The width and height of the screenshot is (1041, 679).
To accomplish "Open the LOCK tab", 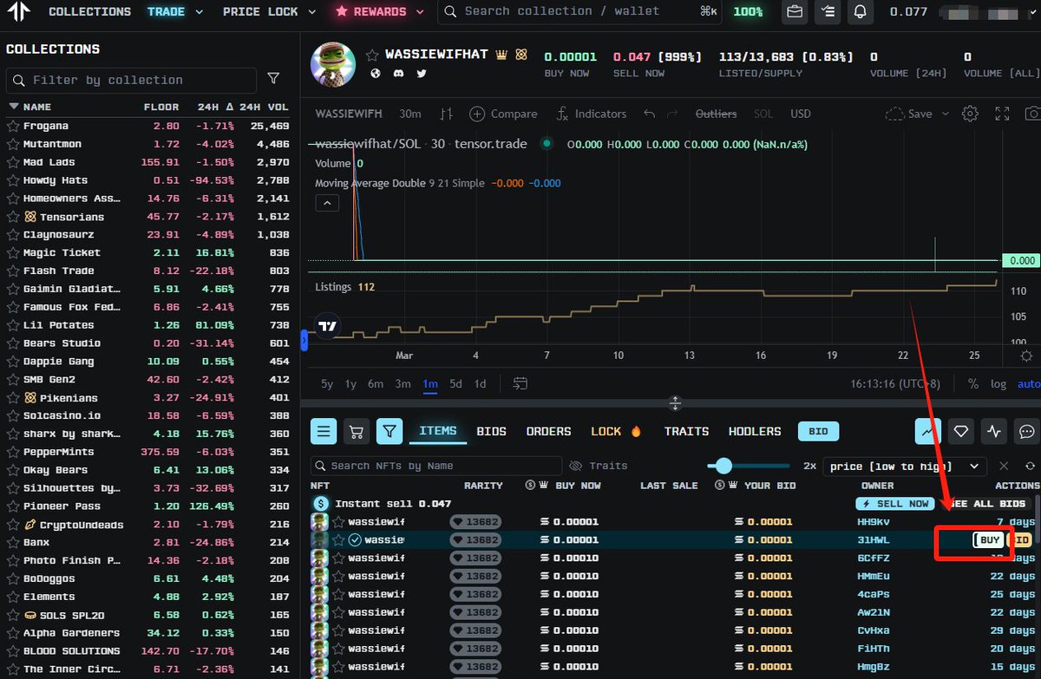I will pyautogui.click(x=615, y=431).
